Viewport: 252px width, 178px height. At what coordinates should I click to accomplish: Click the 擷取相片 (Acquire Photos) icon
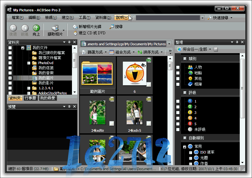tap(55, 28)
